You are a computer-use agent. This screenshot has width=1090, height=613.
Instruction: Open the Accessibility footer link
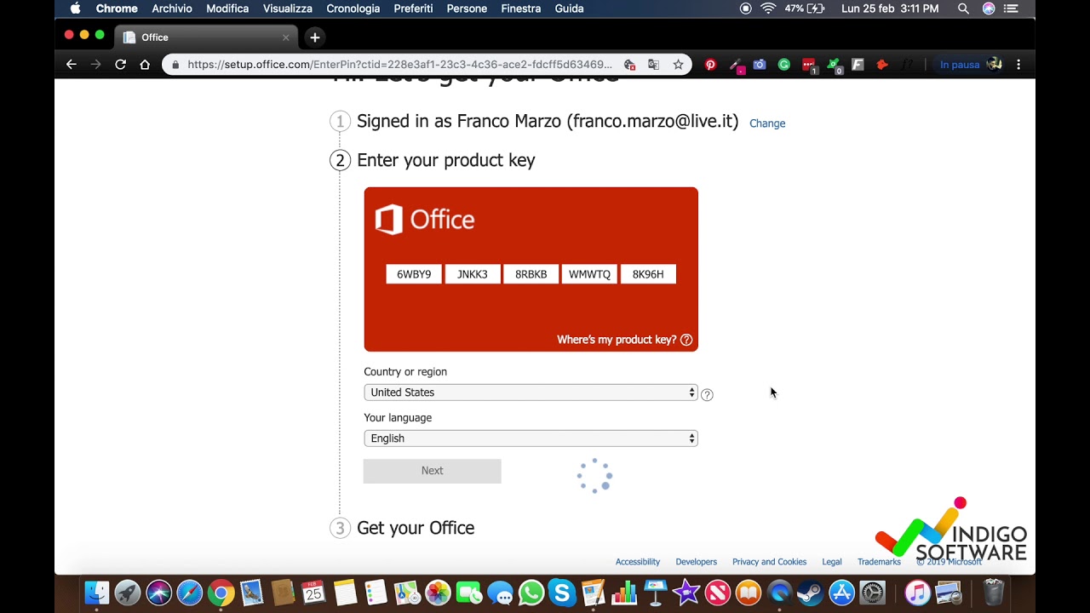click(x=638, y=562)
